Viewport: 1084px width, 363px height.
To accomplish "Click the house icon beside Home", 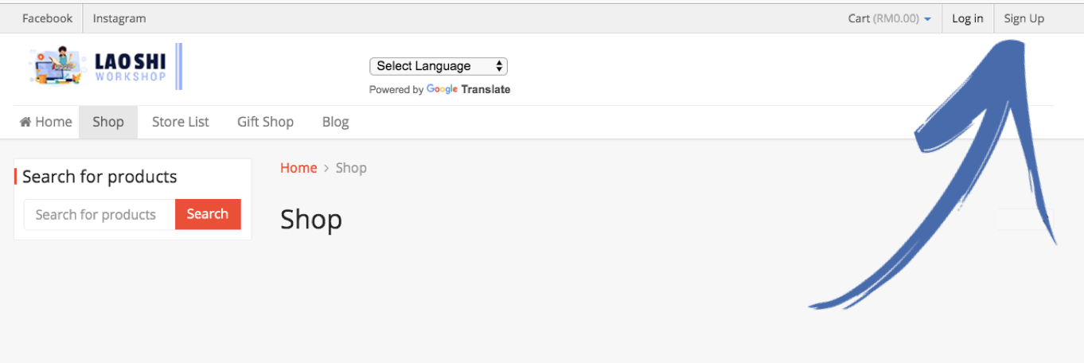I will click(x=25, y=122).
